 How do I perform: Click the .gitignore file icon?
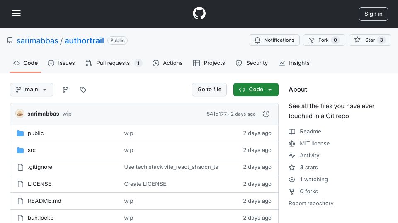[20, 167]
